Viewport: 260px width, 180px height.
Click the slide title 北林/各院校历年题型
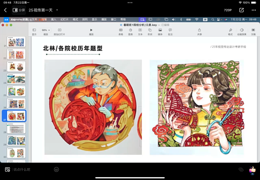(x=73, y=48)
